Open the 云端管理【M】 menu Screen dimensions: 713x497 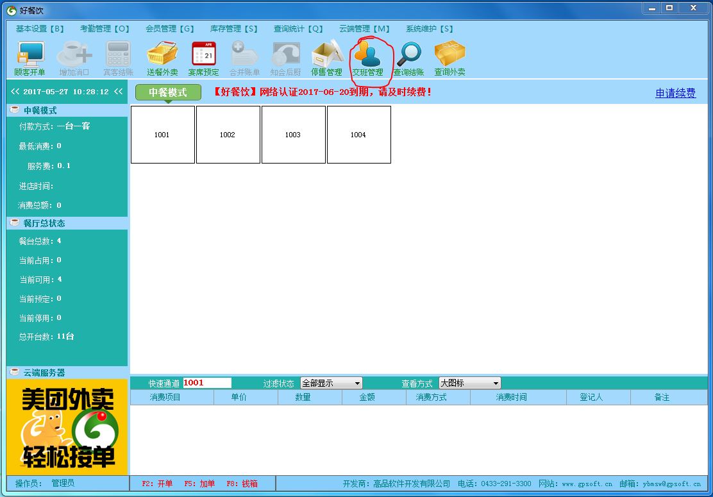tap(365, 29)
